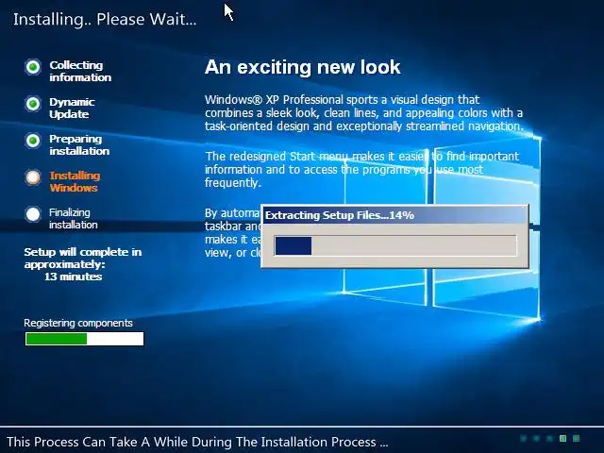Viewport: 604px width, 453px height.
Task: Click the Extracting Setup Files progress bar
Action: (395, 245)
